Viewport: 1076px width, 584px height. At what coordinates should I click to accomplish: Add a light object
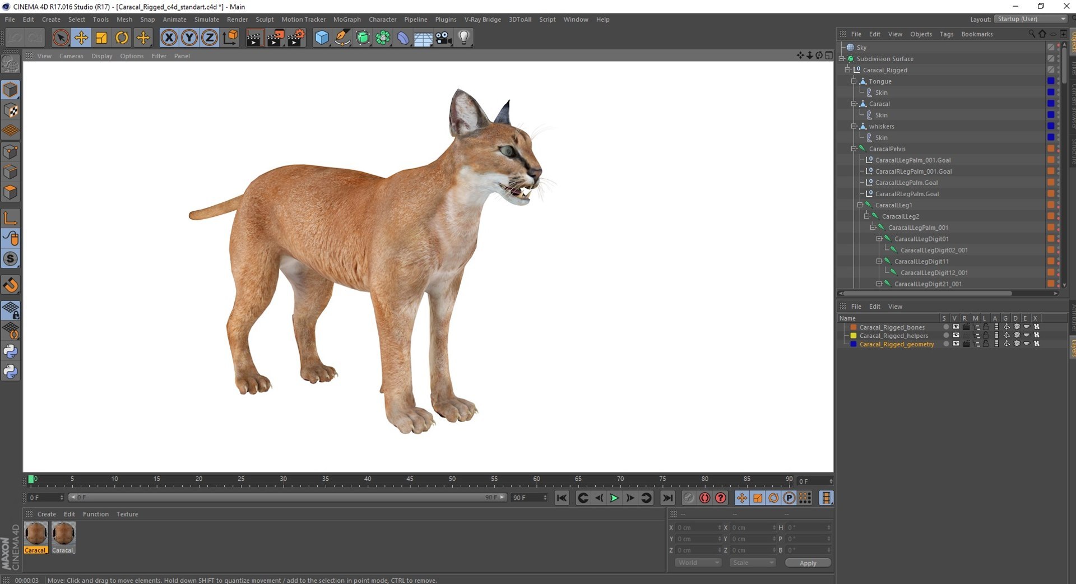tap(463, 38)
